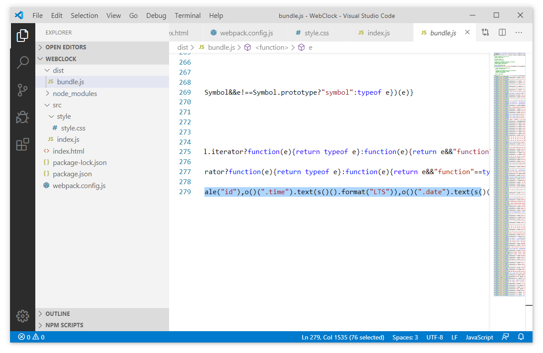Viewport: 543px width, 353px height.
Task: Open the Explorer view in activity bar
Action: pos(23,35)
